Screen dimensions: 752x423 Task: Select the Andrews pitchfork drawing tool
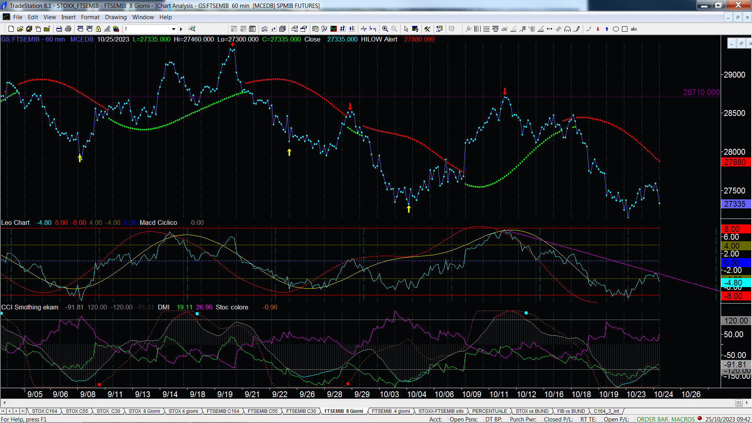click(x=468, y=29)
